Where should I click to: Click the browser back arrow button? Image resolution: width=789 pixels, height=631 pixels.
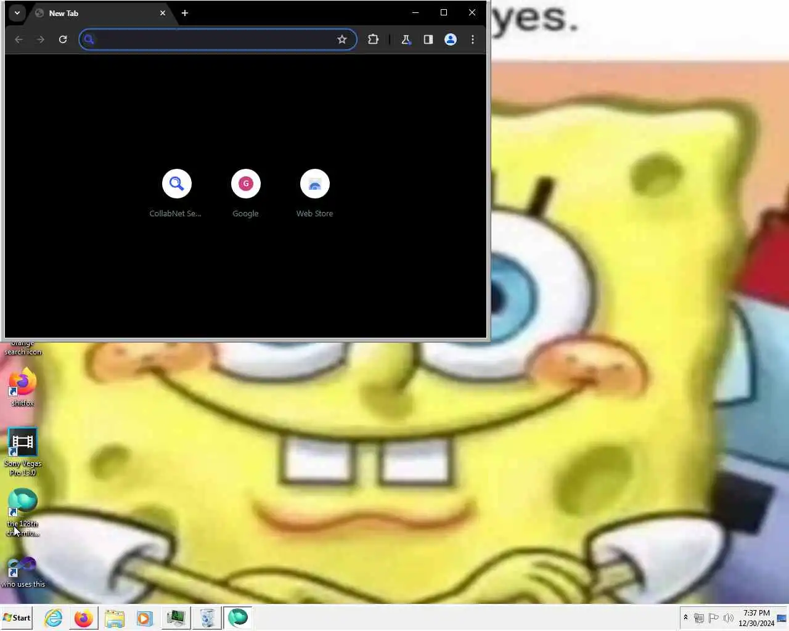tap(18, 39)
